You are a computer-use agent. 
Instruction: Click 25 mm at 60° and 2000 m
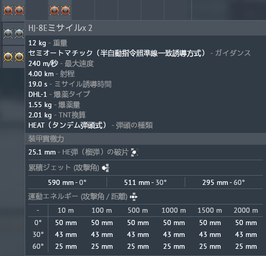[x=246, y=247]
